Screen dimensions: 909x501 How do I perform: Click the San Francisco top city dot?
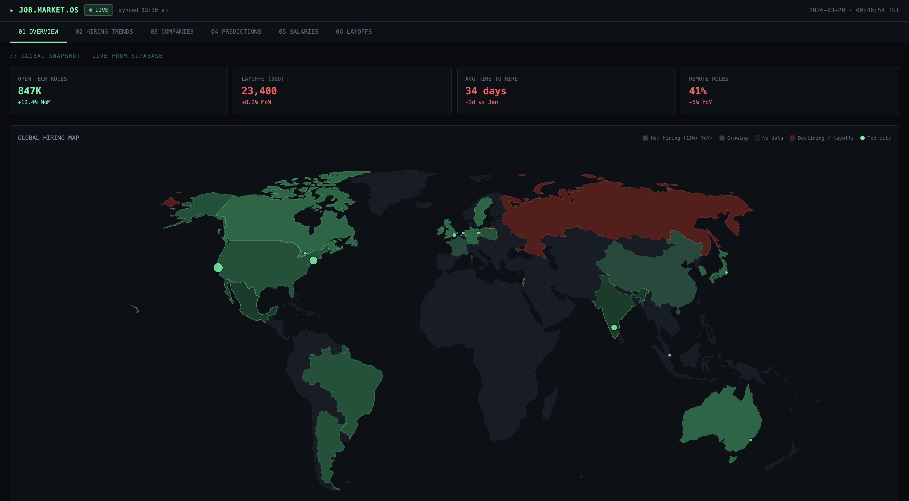[219, 267]
